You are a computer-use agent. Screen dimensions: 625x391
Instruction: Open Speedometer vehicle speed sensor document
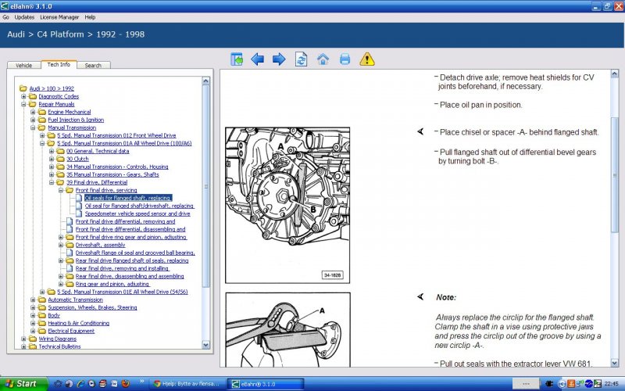pyautogui.click(x=137, y=213)
